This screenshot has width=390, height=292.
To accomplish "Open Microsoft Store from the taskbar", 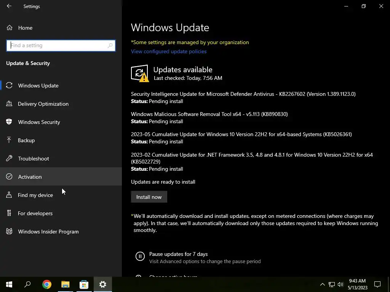I will 84,284.
